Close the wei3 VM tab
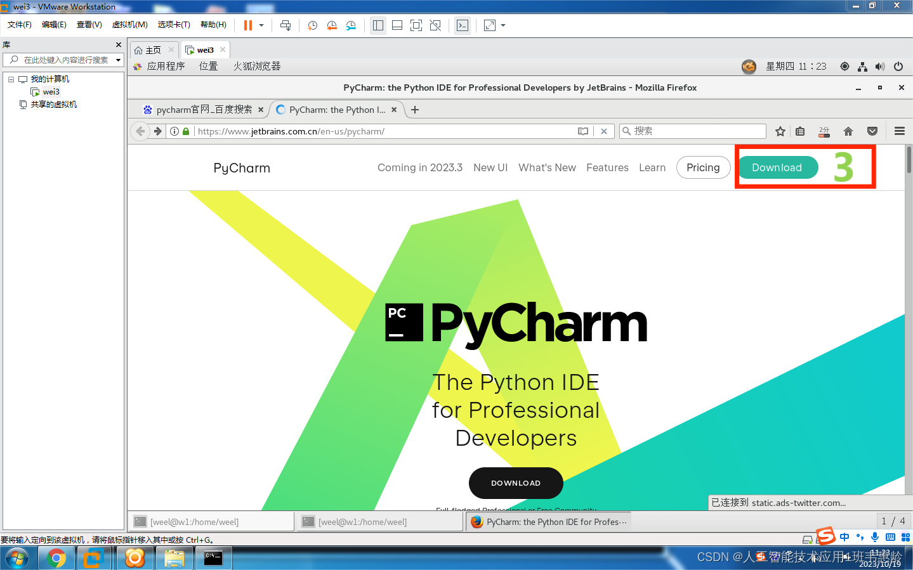This screenshot has width=913, height=570. 223,49
